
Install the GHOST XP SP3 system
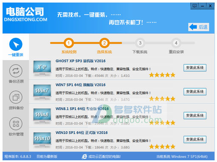coord(195,68)
